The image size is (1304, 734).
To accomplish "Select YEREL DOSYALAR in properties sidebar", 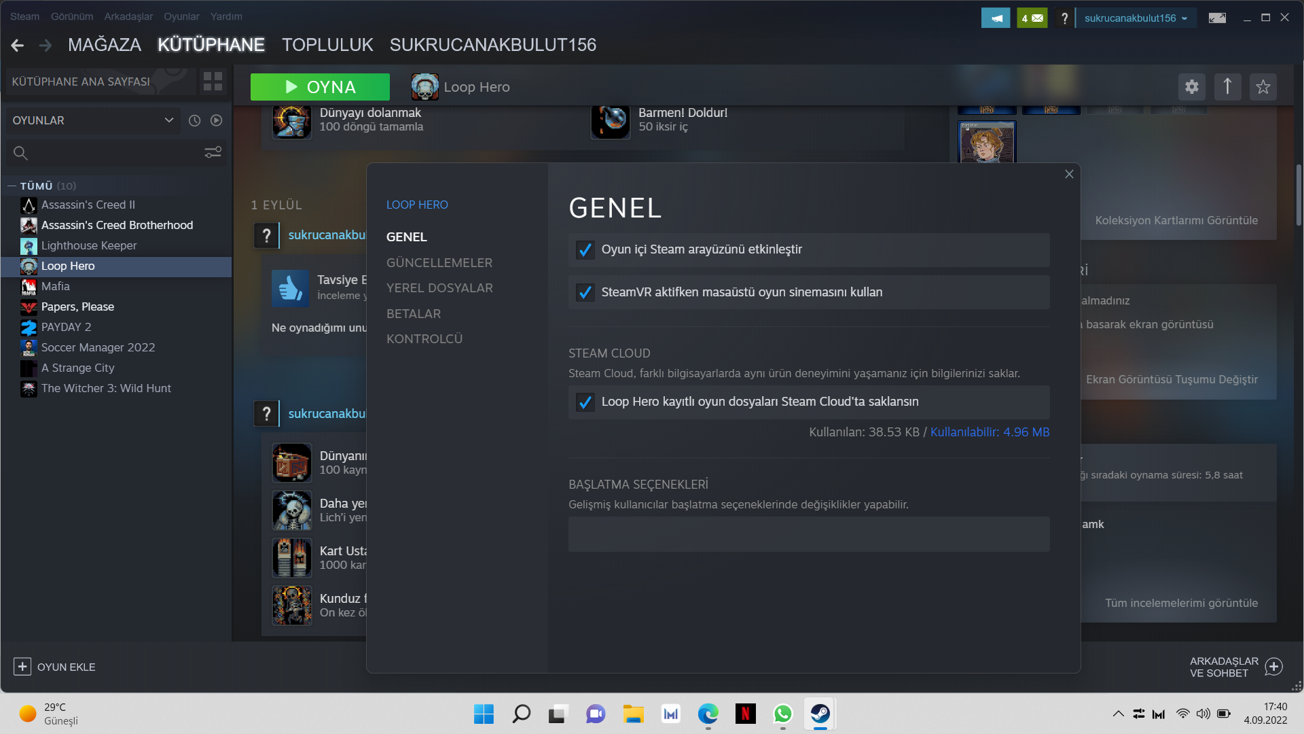I will (x=439, y=288).
